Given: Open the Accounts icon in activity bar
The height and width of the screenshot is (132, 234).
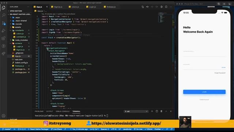Looking at the screenshot, I should pyautogui.click(x=3, y=116).
